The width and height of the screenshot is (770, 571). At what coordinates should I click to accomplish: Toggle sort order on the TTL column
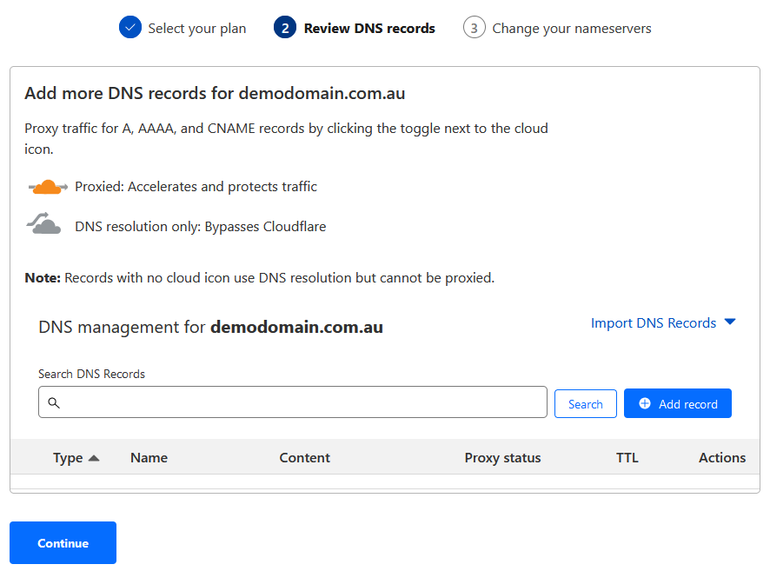click(x=627, y=457)
